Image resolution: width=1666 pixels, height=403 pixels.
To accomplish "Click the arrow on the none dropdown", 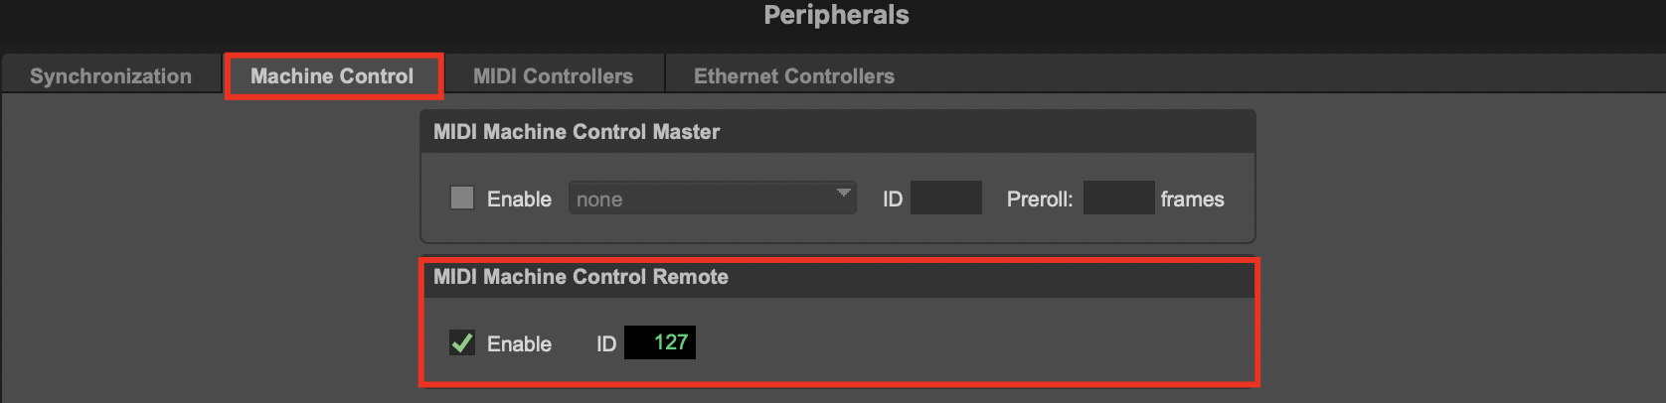I will (x=843, y=193).
